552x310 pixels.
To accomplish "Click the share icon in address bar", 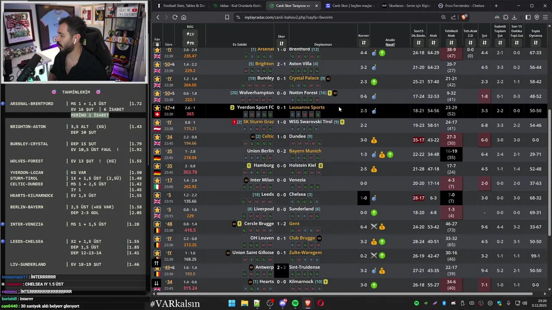I will 453,17.
